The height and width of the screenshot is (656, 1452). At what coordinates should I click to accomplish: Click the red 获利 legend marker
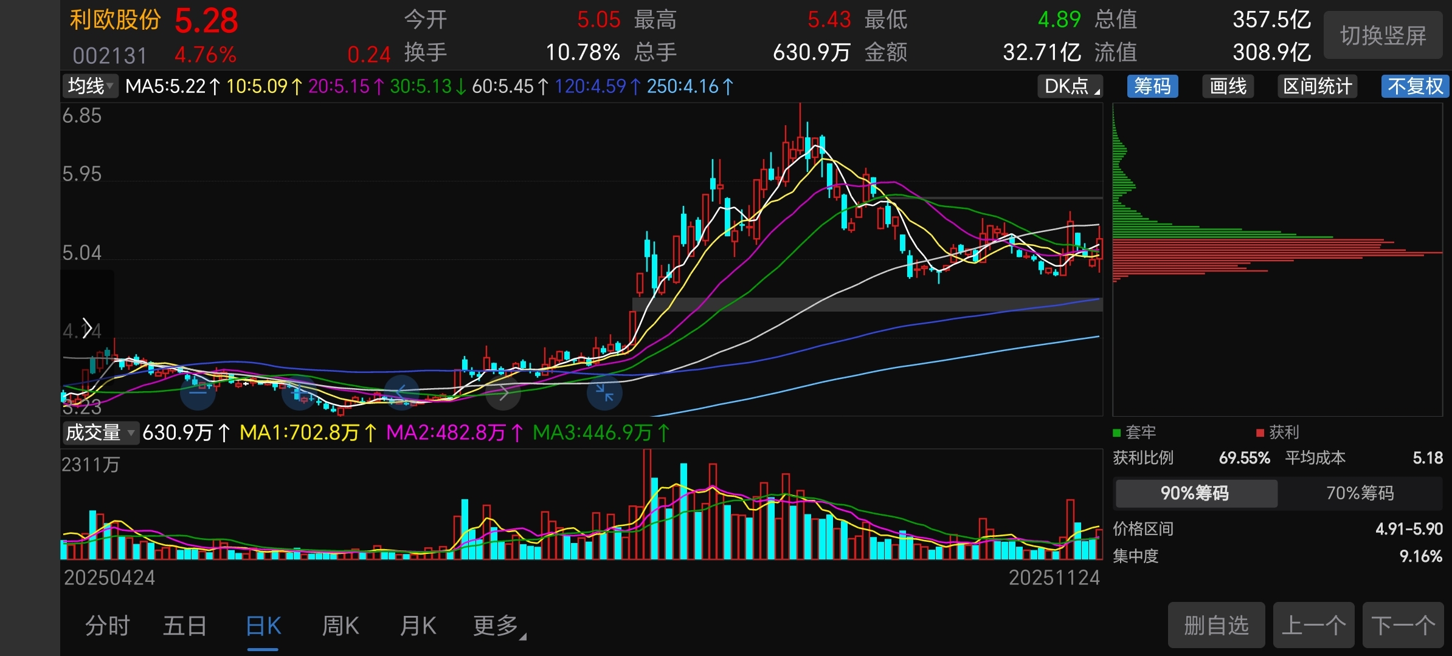click(x=1260, y=432)
